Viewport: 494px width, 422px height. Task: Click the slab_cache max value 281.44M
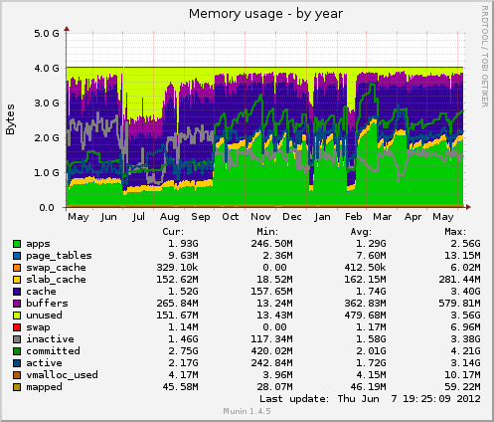click(x=459, y=280)
